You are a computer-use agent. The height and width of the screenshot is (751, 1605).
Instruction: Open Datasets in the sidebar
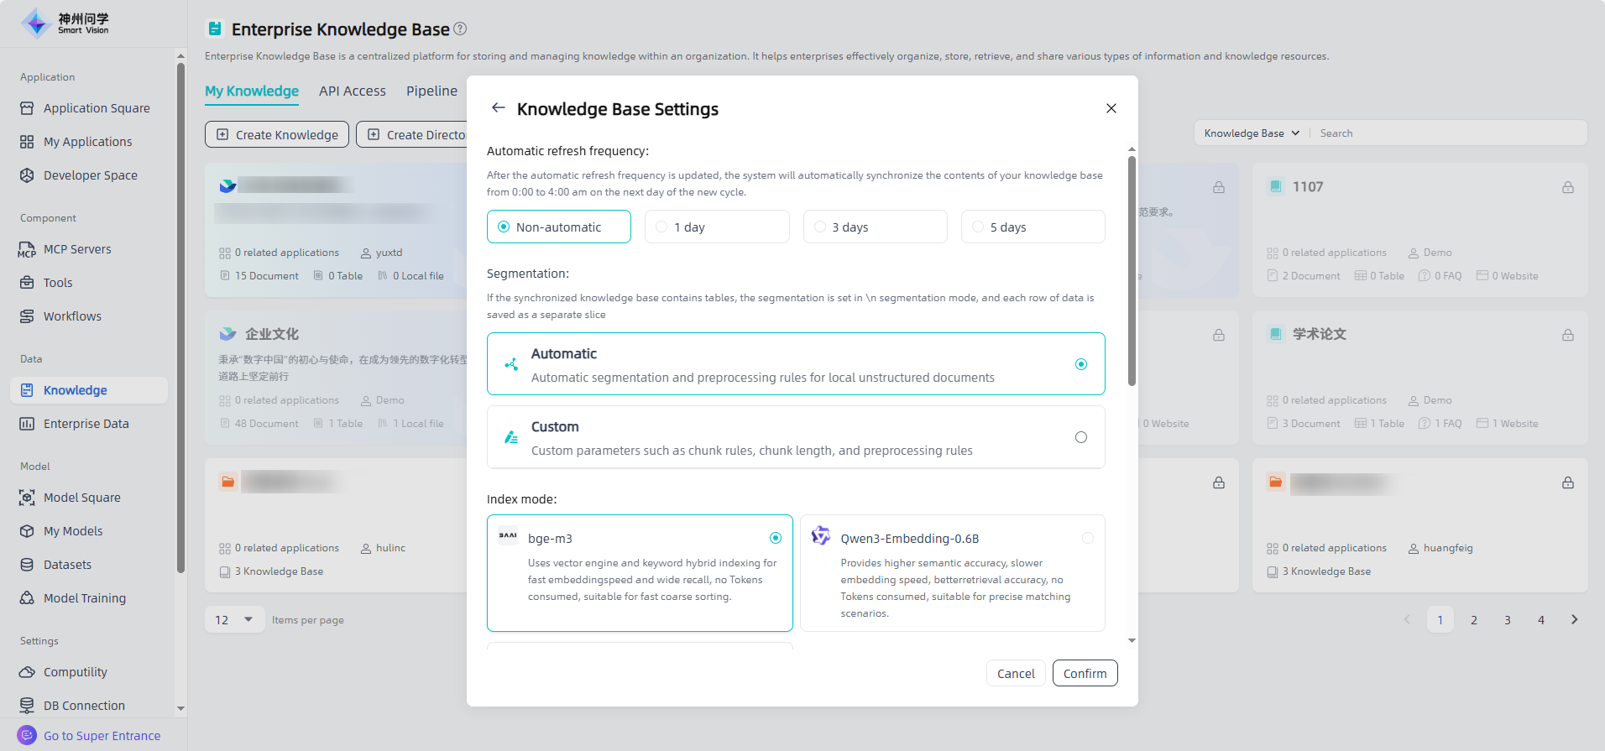(x=67, y=565)
